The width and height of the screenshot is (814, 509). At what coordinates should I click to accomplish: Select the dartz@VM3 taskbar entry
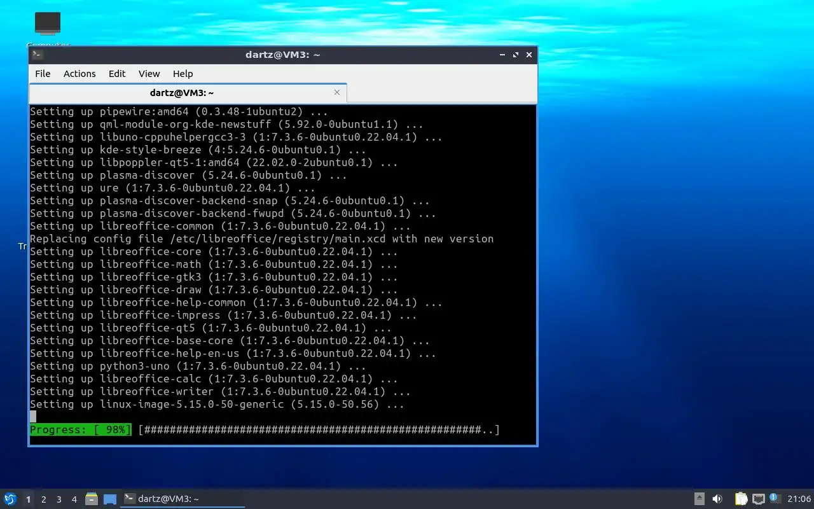tap(183, 499)
